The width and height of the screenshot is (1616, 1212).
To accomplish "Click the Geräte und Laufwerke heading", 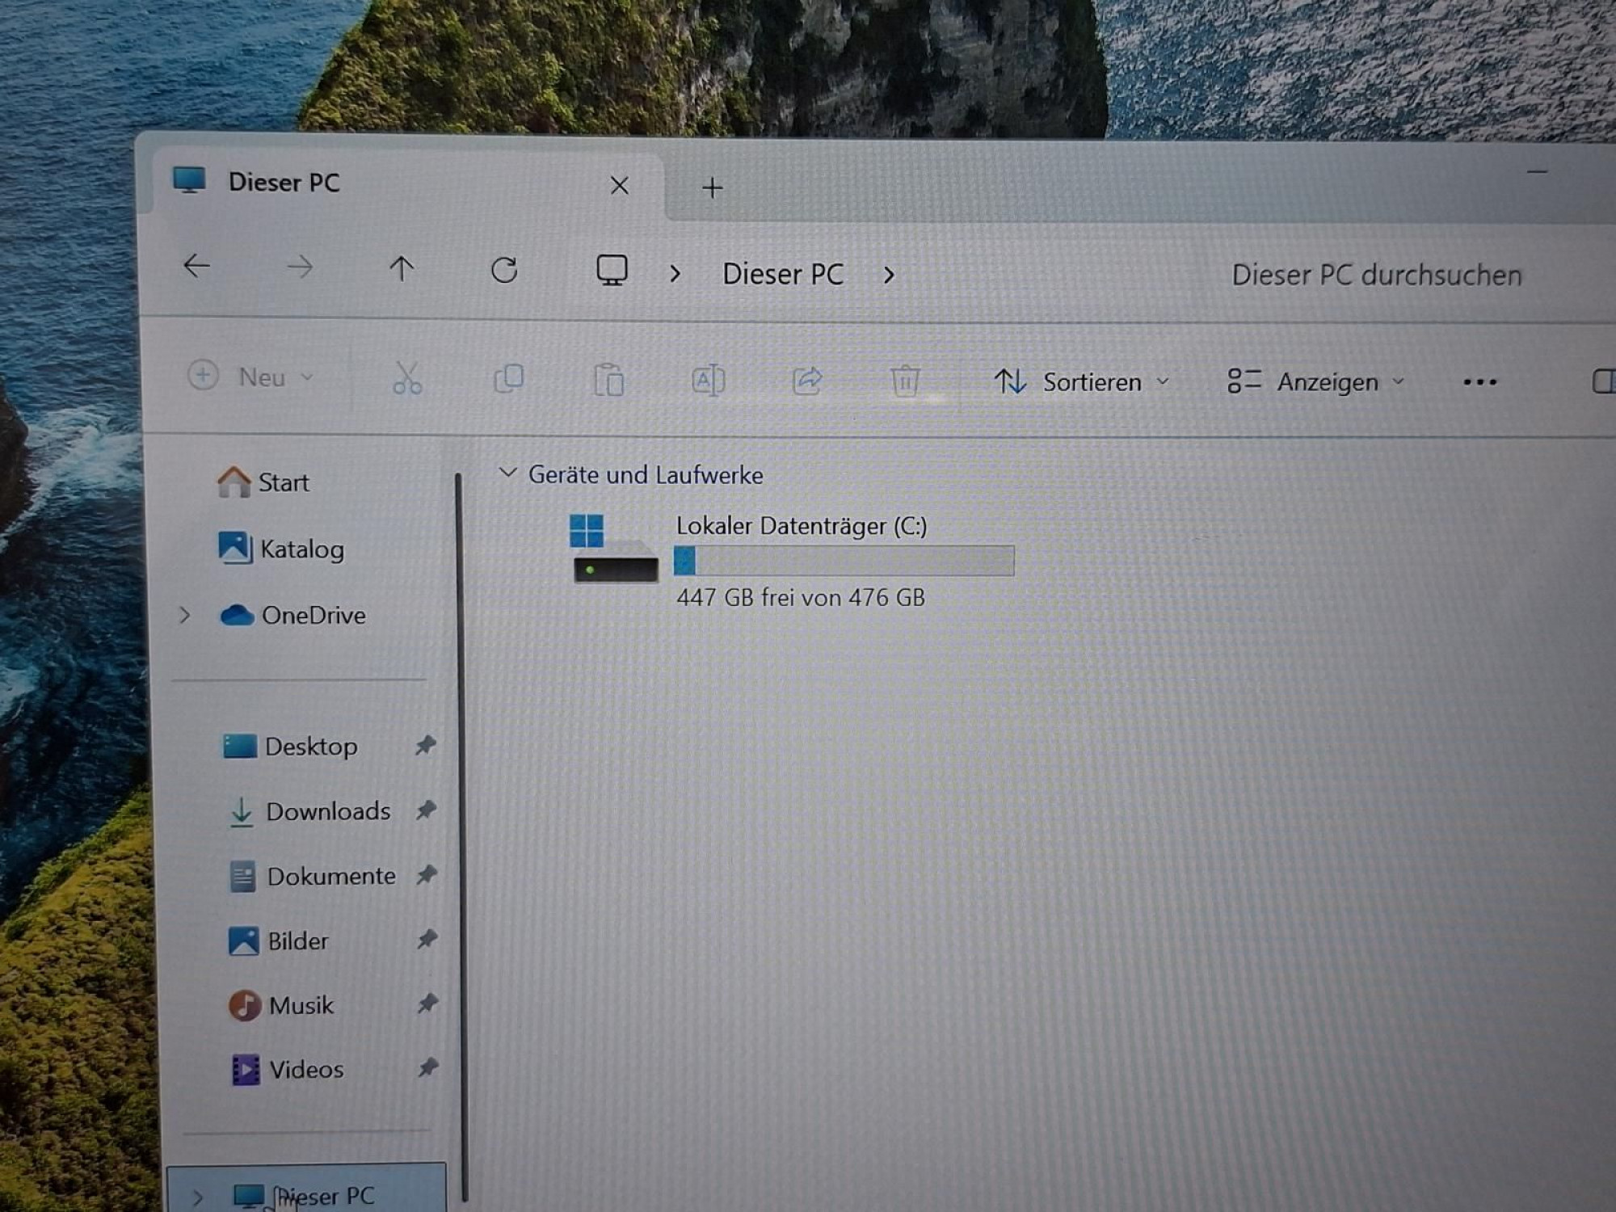I will tap(646, 475).
